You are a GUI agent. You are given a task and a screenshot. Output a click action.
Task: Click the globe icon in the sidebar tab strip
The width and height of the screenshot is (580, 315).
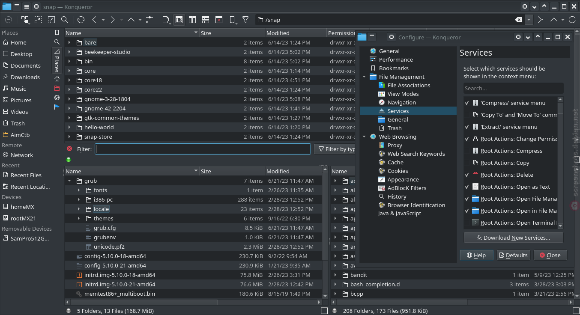click(57, 98)
